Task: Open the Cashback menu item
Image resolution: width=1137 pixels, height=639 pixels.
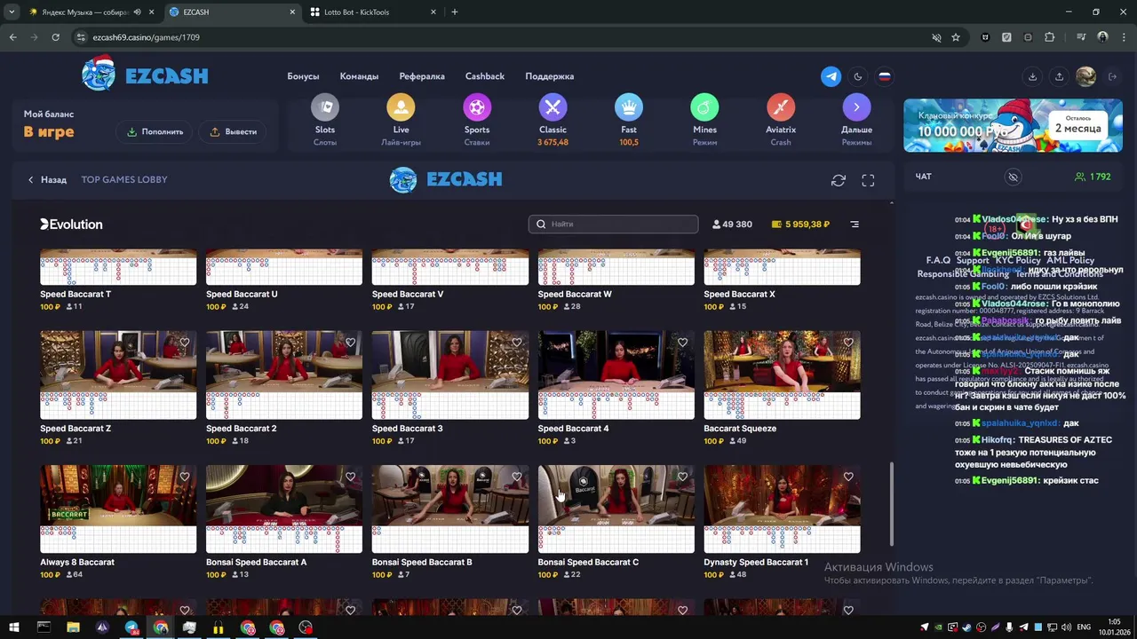Action: (x=485, y=76)
